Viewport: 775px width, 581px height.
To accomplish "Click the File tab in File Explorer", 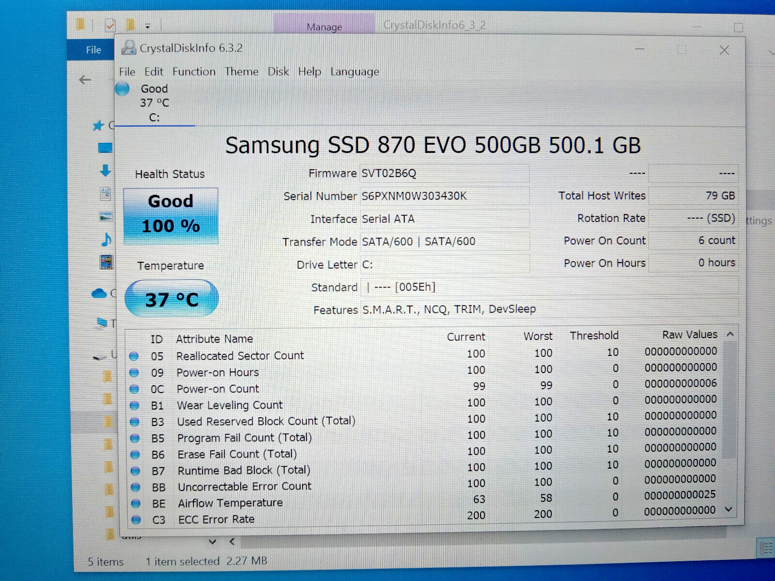I will [93, 50].
